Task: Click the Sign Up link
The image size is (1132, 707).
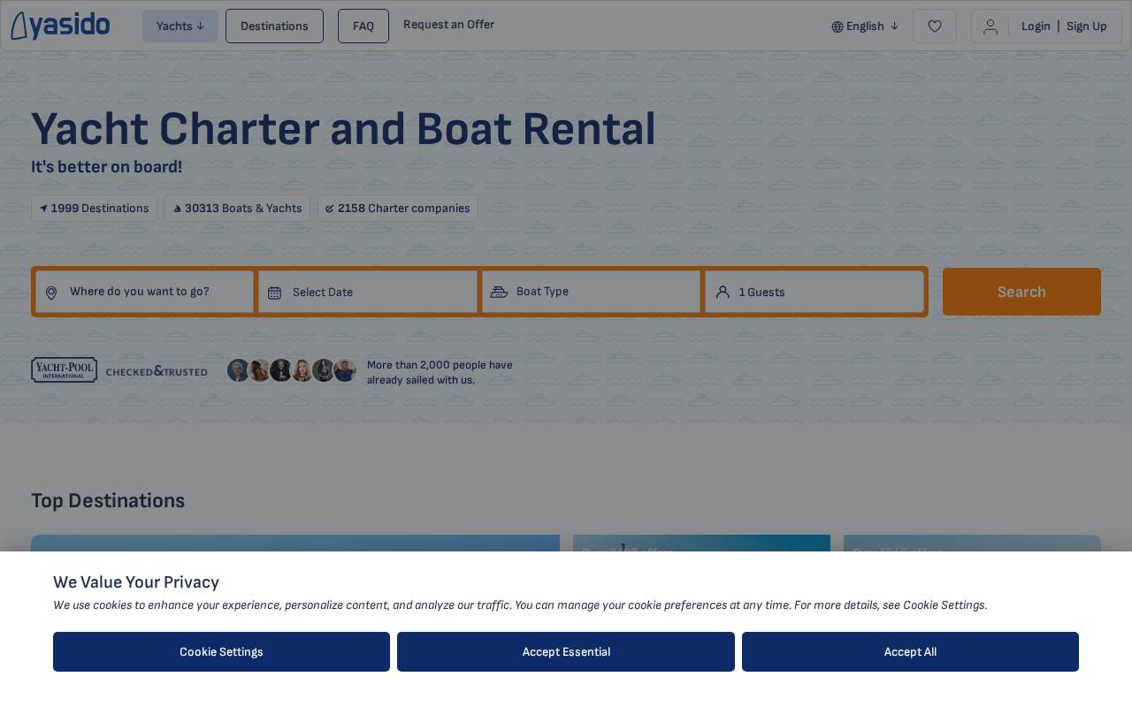Action: 1087,27
